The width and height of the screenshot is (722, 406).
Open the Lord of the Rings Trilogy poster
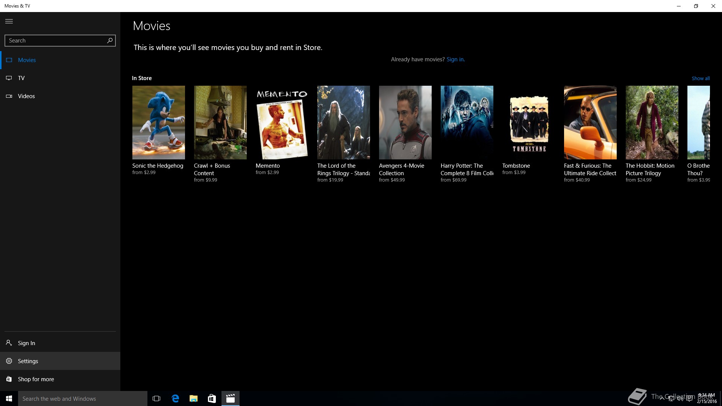point(344,123)
